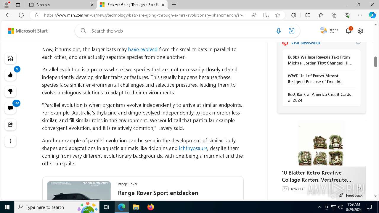Open 10 Blätter Retro Kreative ad title

(316, 176)
